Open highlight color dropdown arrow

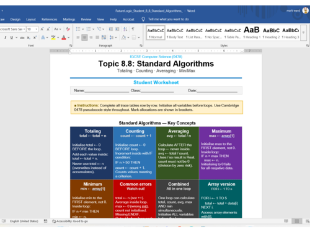pyautogui.click(x=58, y=38)
